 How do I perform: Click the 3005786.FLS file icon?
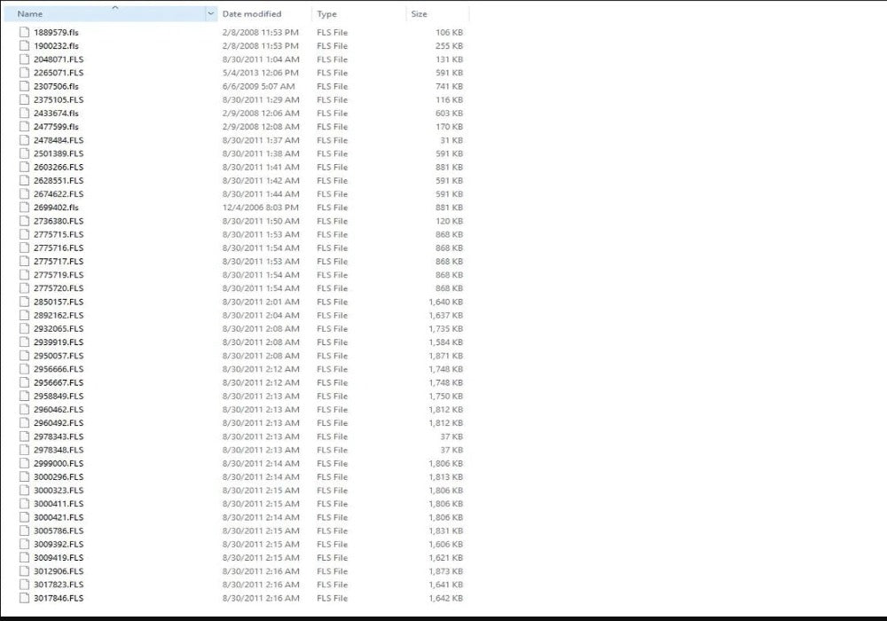click(x=25, y=531)
